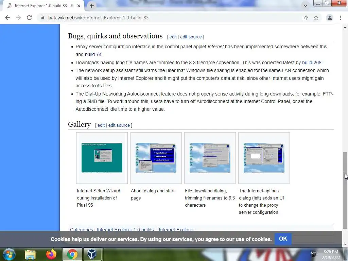The image size is (348, 261).
Task: Click the 'Bugs, quirks and observations' heading
Action: [115, 36]
